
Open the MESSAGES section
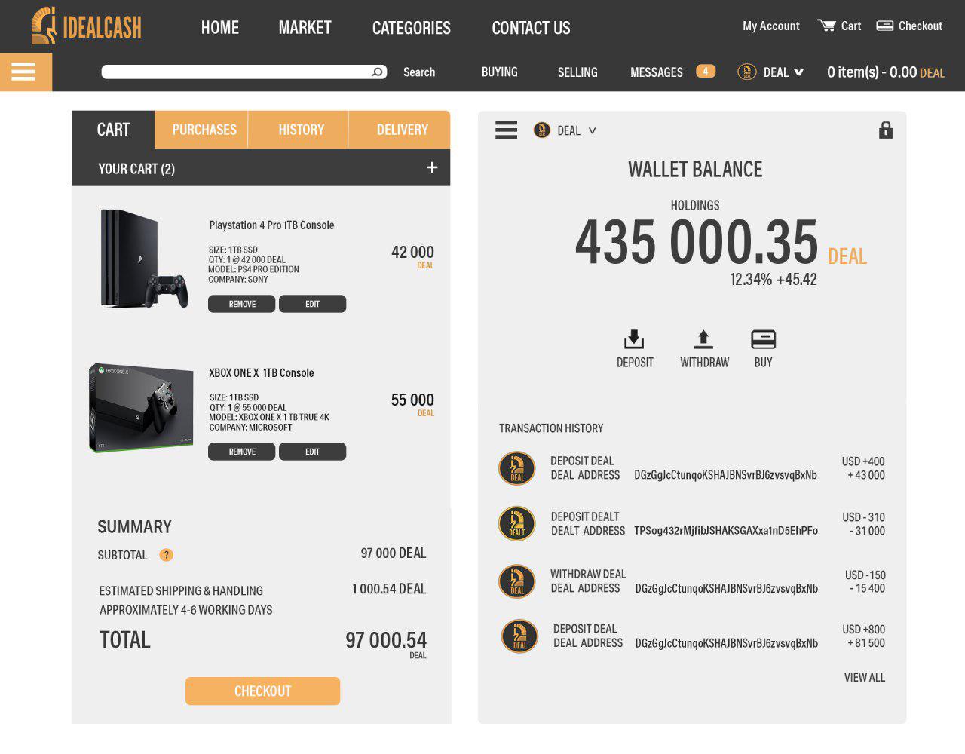tap(657, 72)
